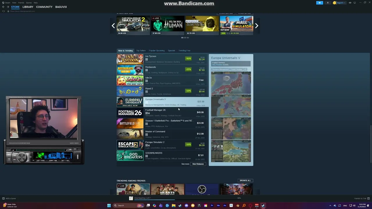Screen dimensions: 372x209
Task: Show previous carousel games with left arrow
Action: pyautogui.click(x=113, y=26)
